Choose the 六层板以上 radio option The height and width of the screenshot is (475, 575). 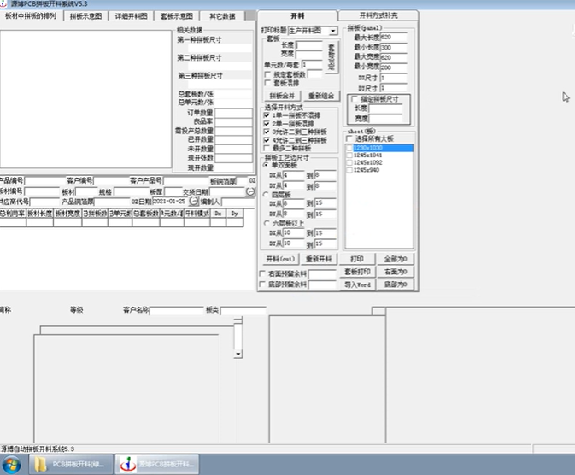265,223
